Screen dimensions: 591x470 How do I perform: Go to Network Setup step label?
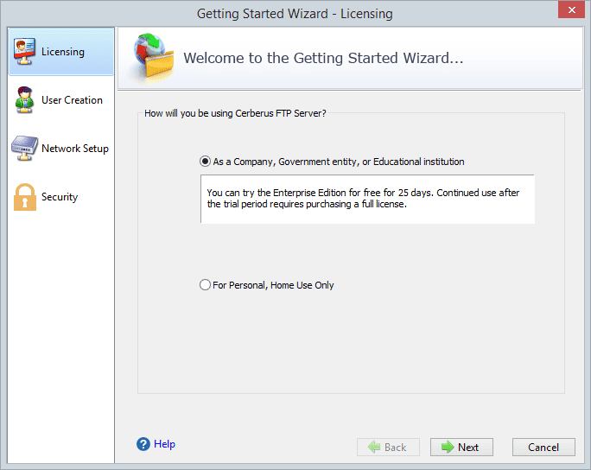pyautogui.click(x=75, y=149)
